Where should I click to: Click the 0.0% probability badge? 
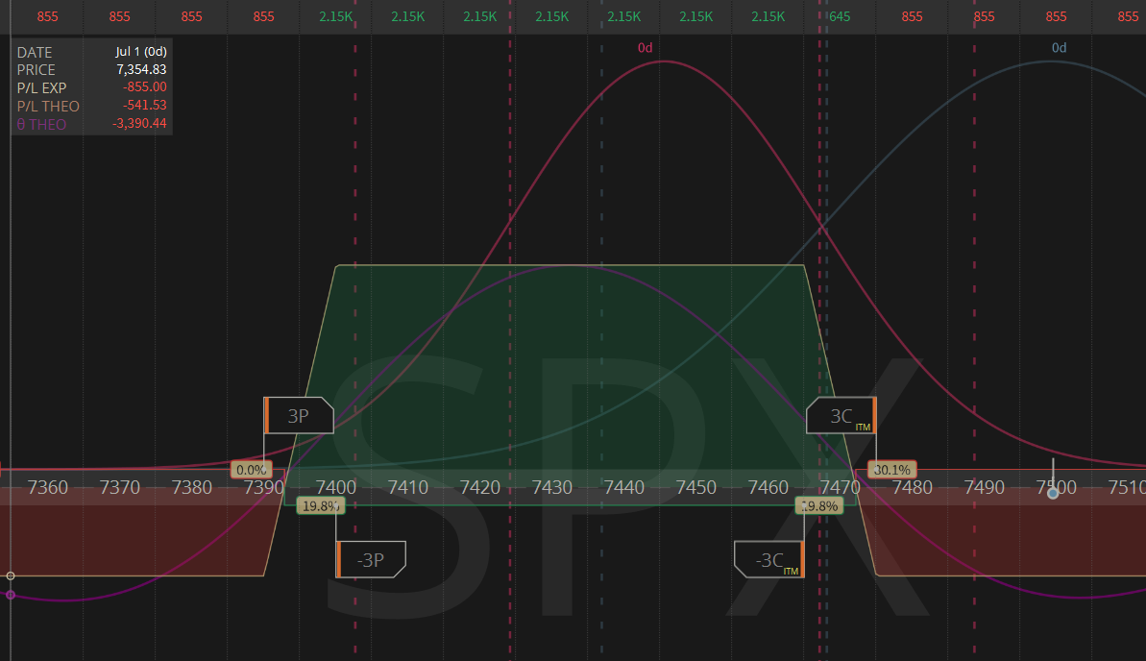tap(251, 470)
